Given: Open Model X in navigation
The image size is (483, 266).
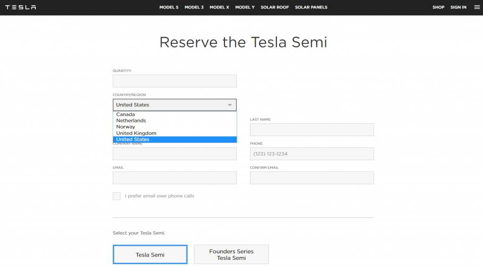Looking at the screenshot, I should point(219,8).
